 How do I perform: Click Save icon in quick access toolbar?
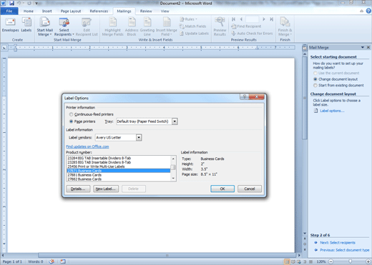tap(11, 3)
